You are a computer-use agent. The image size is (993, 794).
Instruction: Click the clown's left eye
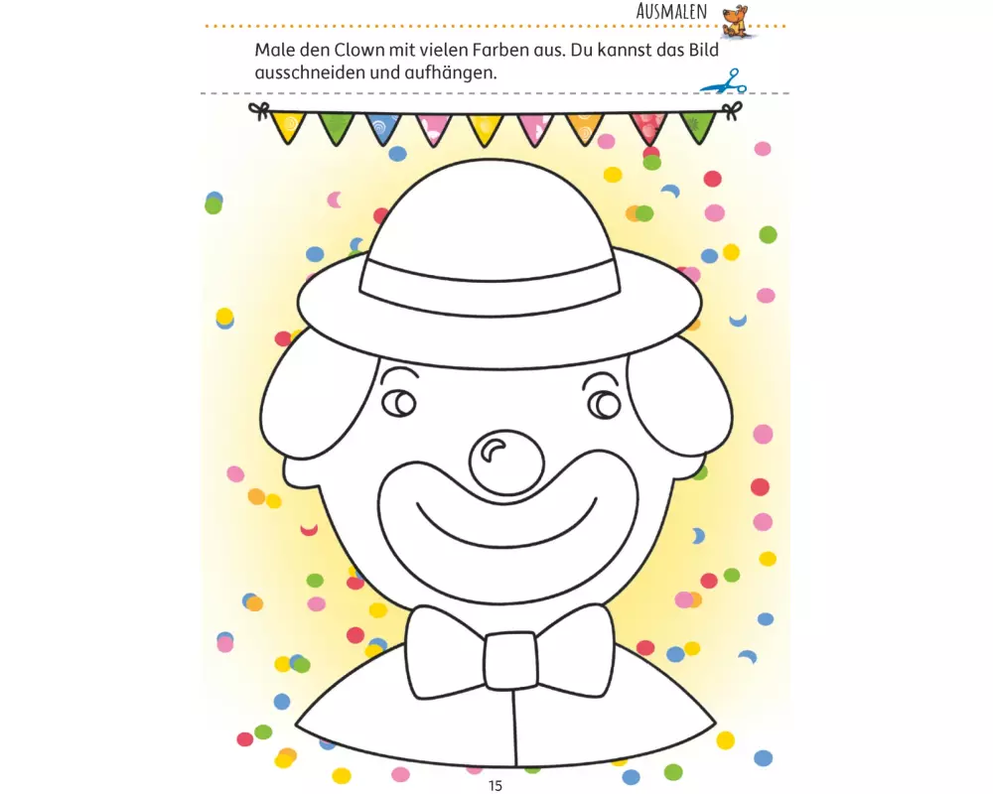pos(399,403)
